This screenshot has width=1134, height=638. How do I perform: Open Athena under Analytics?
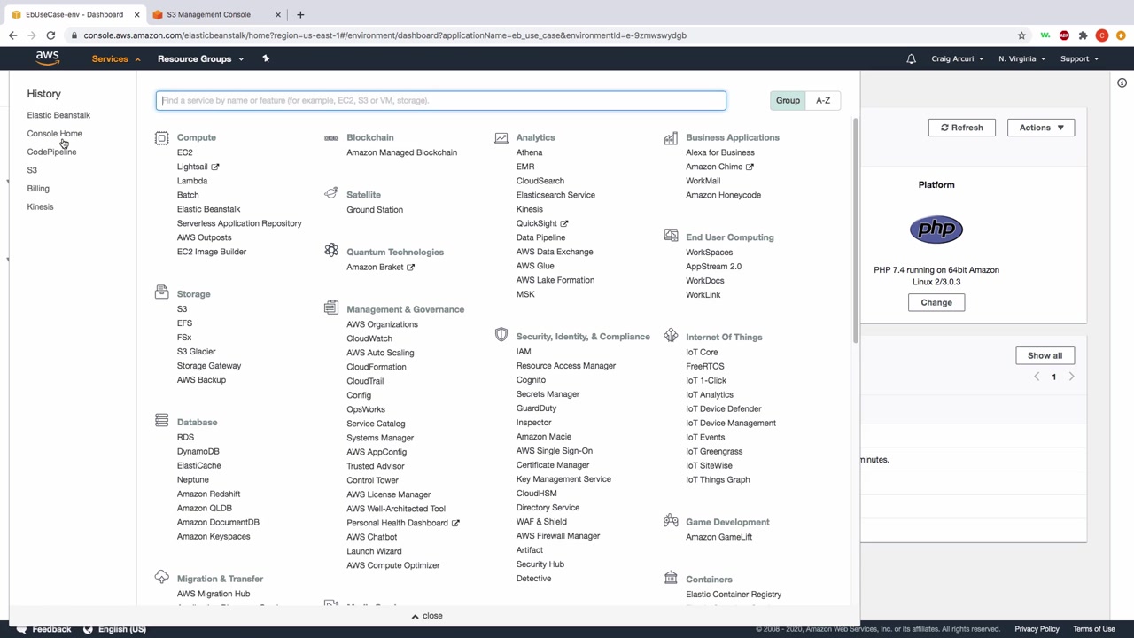coord(529,152)
